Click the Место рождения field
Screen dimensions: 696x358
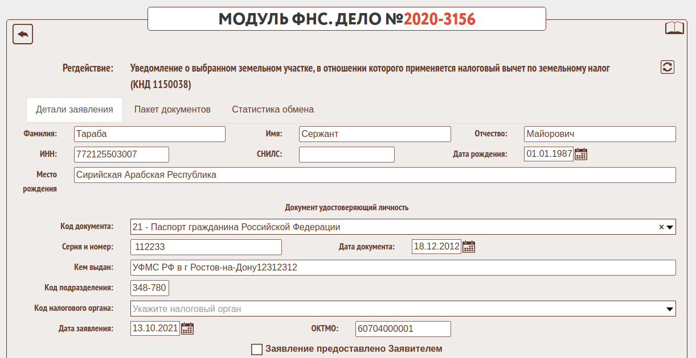click(375, 175)
